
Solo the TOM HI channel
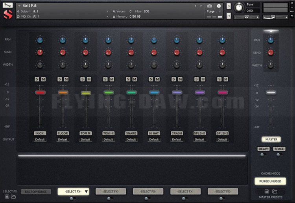pos(105,79)
